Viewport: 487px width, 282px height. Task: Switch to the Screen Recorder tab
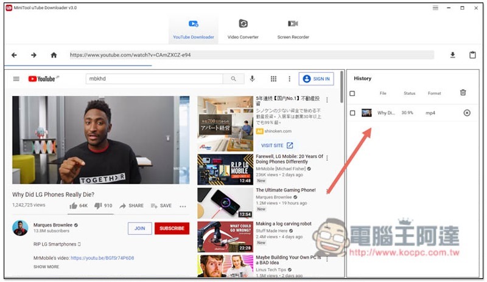(x=293, y=29)
